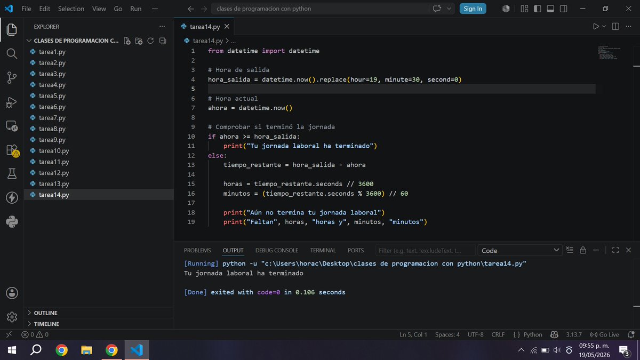Open the Code output channel dropdown
This screenshot has width=640, height=360.
click(519, 250)
